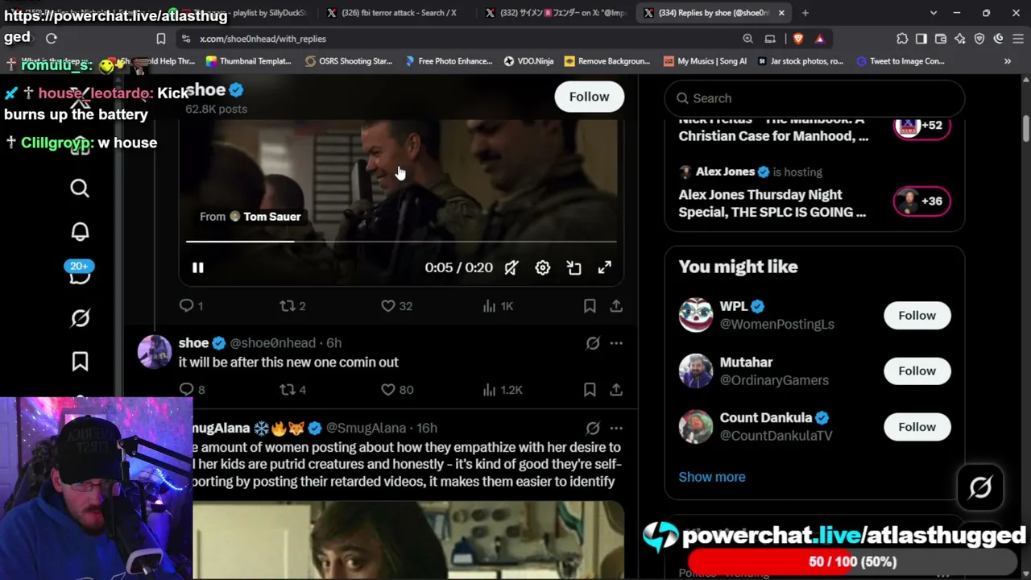This screenshot has height=580, width=1031.
Task: Bookmark the video post with 32 likes
Action: pos(590,306)
